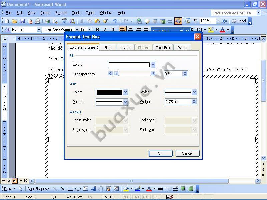Click Cancel in Format Text Box dialog
This screenshot has height=200, width=267.
click(x=187, y=153)
